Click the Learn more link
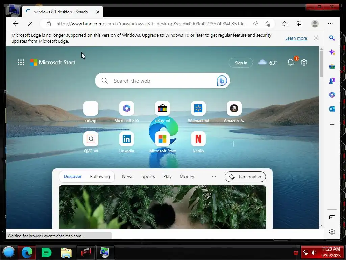 [x=296, y=38]
